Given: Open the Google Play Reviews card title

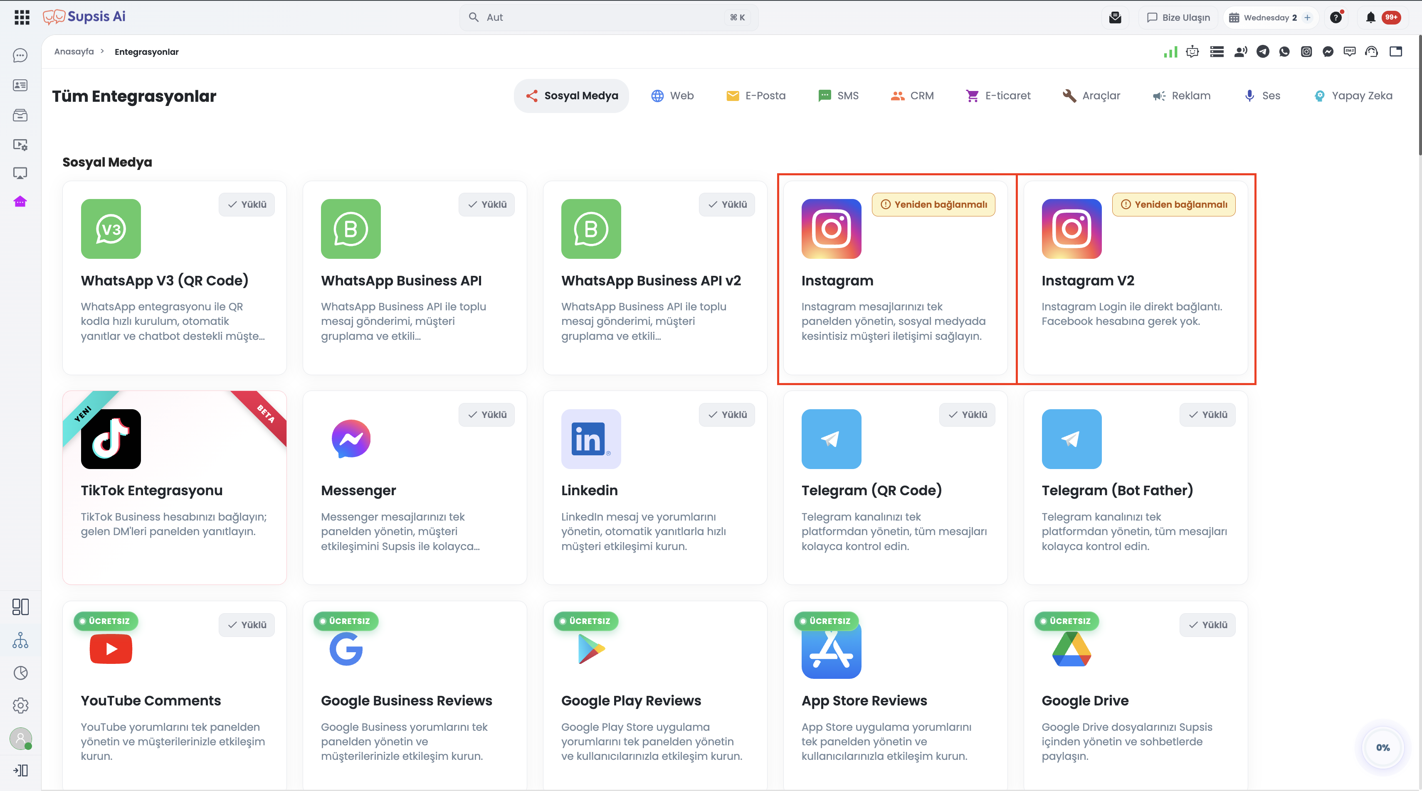Looking at the screenshot, I should tap(631, 700).
